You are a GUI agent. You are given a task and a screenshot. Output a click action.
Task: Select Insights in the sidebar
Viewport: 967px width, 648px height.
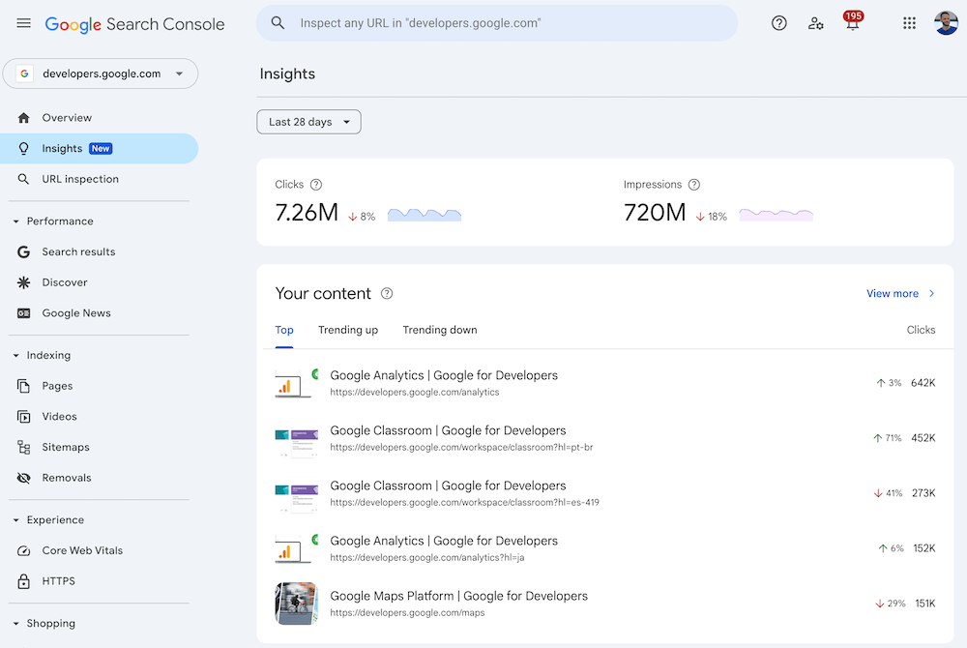coord(99,149)
